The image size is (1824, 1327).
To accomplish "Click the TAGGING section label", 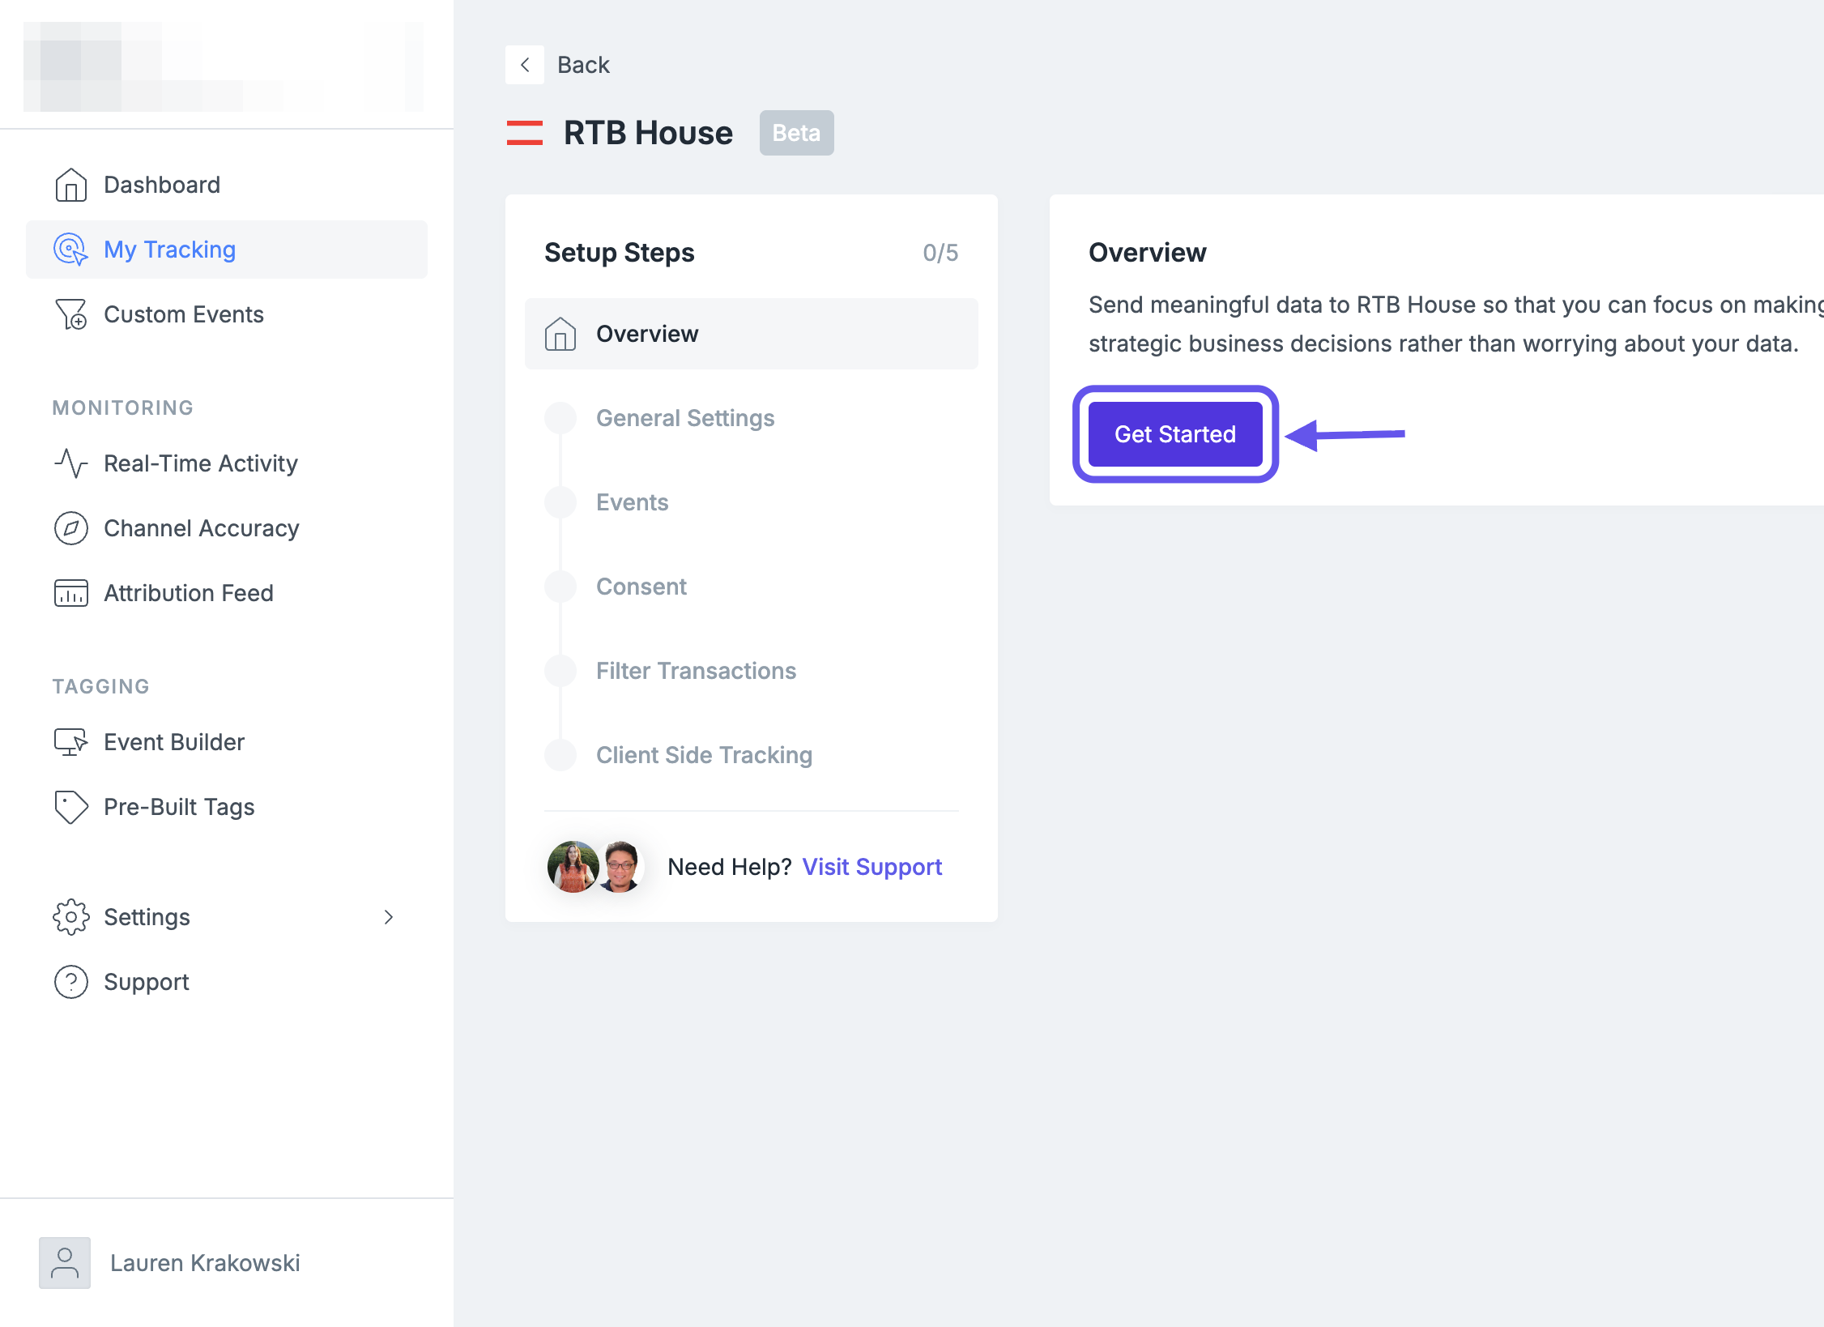I will coord(101,686).
